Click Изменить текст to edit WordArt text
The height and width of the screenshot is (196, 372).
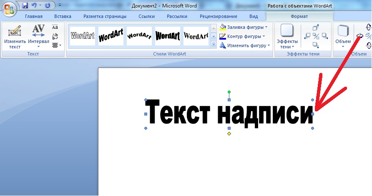(x=15, y=37)
